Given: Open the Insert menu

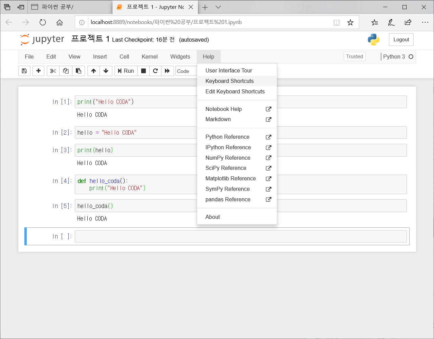Looking at the screenshot, I should pyautogui.click(x=100, y=57).
